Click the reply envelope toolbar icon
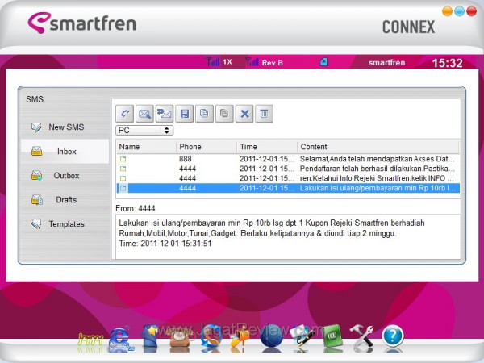 tap(144, 114)
